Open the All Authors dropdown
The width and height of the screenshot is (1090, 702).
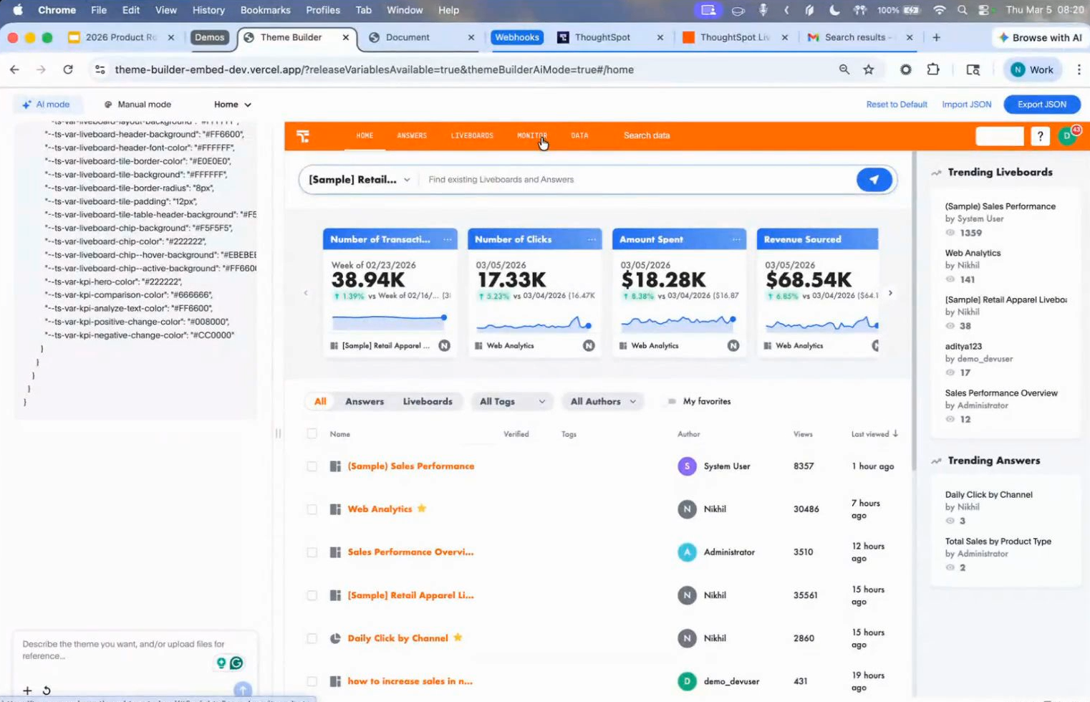(x=602, y=401)
